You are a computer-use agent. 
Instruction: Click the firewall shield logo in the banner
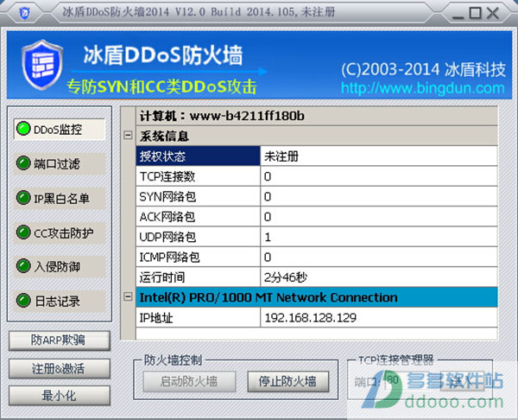(42, 65)
